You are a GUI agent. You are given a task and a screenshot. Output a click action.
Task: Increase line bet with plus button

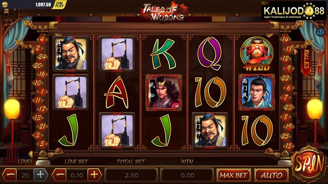[x=94, y=175]
